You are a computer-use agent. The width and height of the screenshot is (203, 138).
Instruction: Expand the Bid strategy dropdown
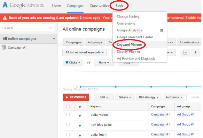[149, 97]
